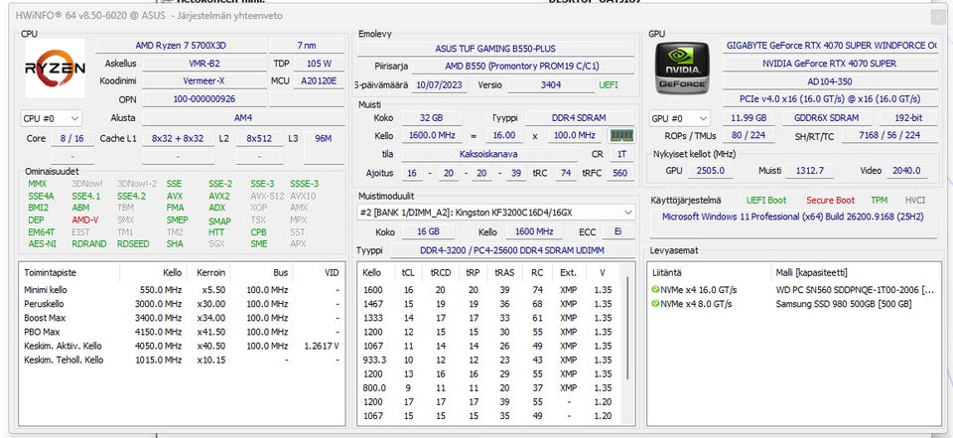This screenshot has height=438, width=953.
Task: Click the VMR-B2 stepping value
Action: 204,64
